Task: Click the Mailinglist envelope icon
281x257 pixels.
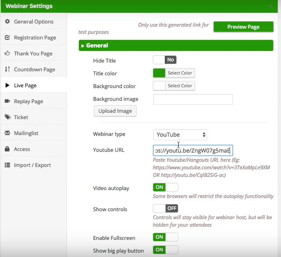Action: pos(7,133)
